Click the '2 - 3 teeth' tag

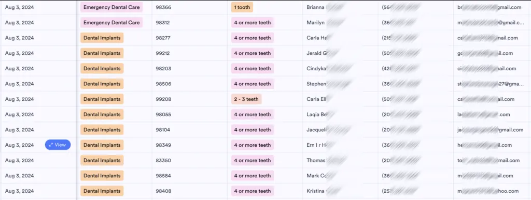pyautogui.click(x=246, y=99)
